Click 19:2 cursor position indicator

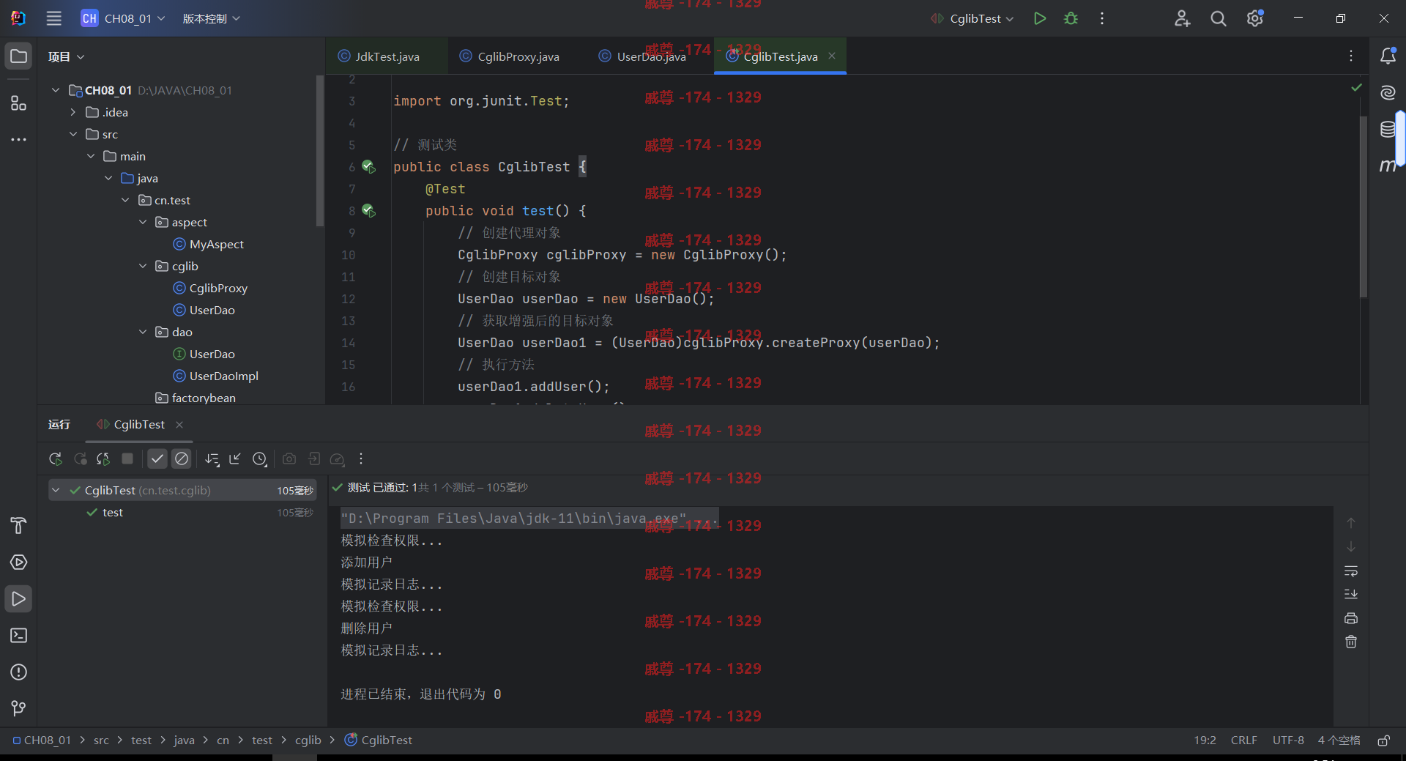pos(1205,740)
